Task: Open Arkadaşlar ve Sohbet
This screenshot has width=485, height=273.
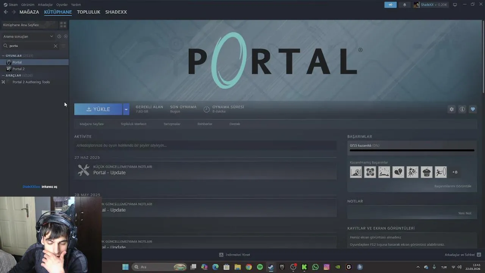Action: [x=463, y=255]
